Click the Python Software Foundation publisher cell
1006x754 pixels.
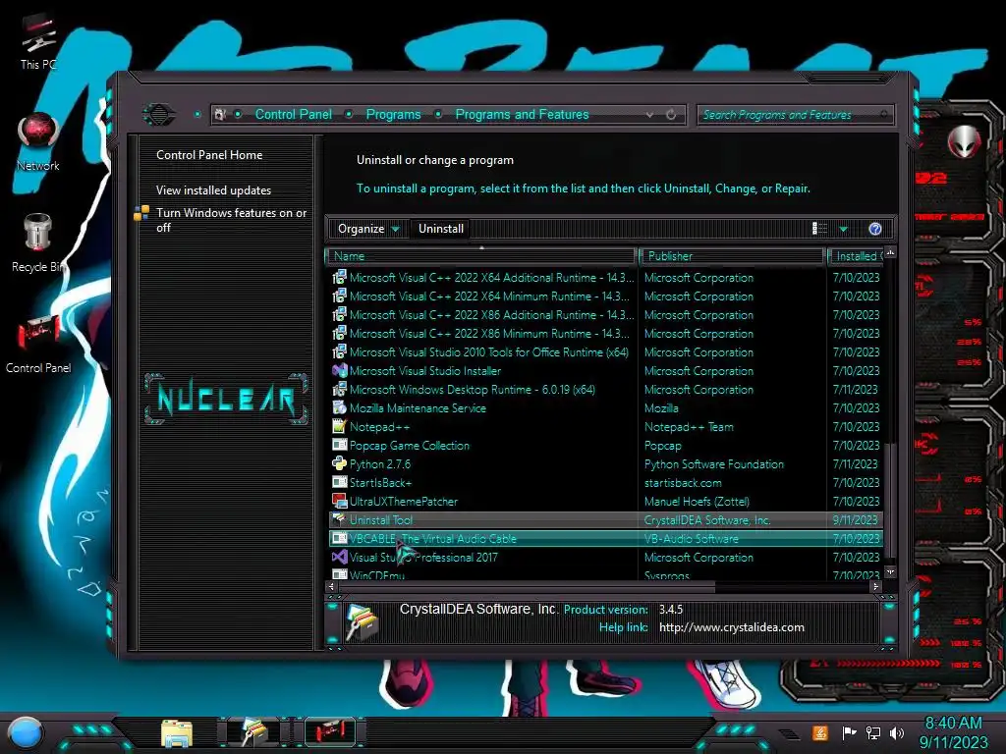714,463
